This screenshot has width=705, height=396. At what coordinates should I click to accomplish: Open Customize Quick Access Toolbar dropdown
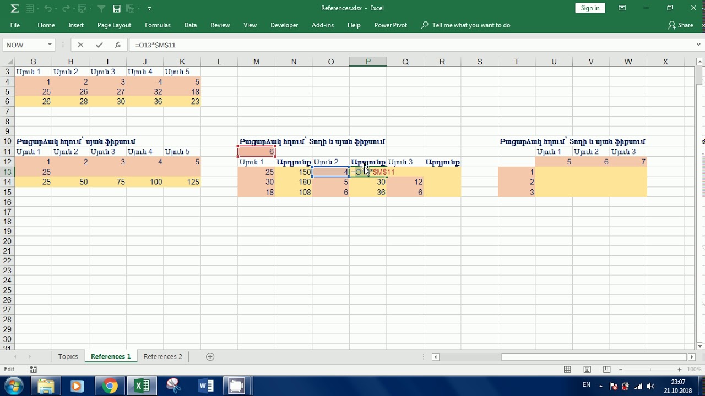coord(149,9)
